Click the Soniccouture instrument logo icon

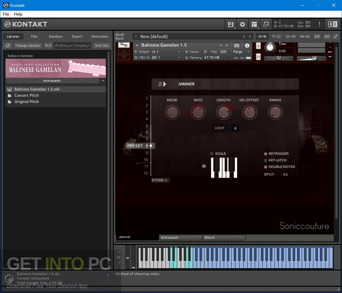click(x=124, y=55)
